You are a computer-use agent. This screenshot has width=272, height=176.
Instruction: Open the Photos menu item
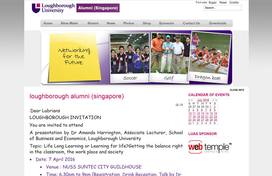tap(129, 23)
